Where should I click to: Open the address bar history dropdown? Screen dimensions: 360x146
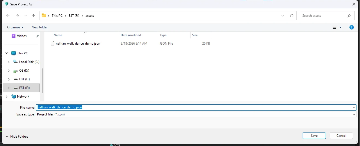tap(283, 16)
